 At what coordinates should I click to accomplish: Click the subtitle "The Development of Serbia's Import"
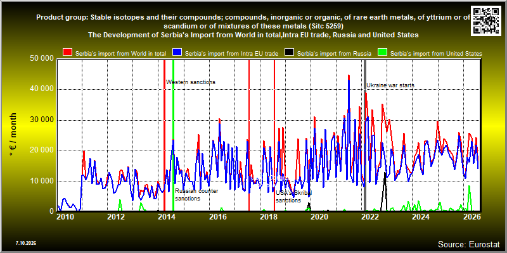pos(253,35)
